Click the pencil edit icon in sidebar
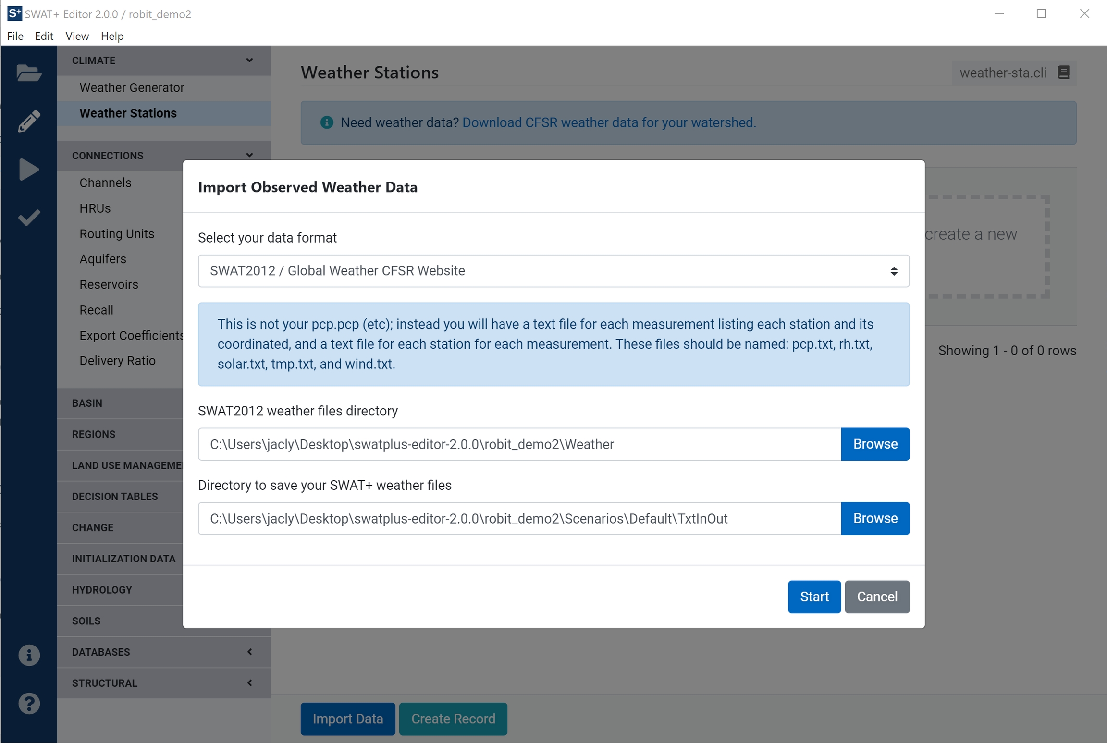The height and width of the screenshot is (743, 1107). point(29,122)
